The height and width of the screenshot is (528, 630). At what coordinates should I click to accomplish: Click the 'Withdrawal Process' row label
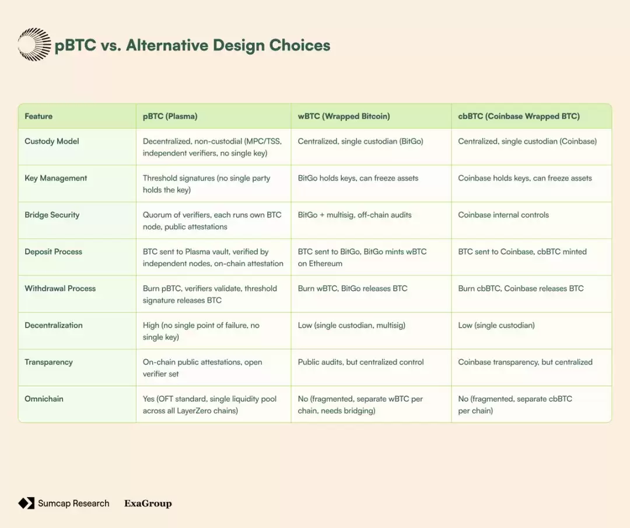60,289
